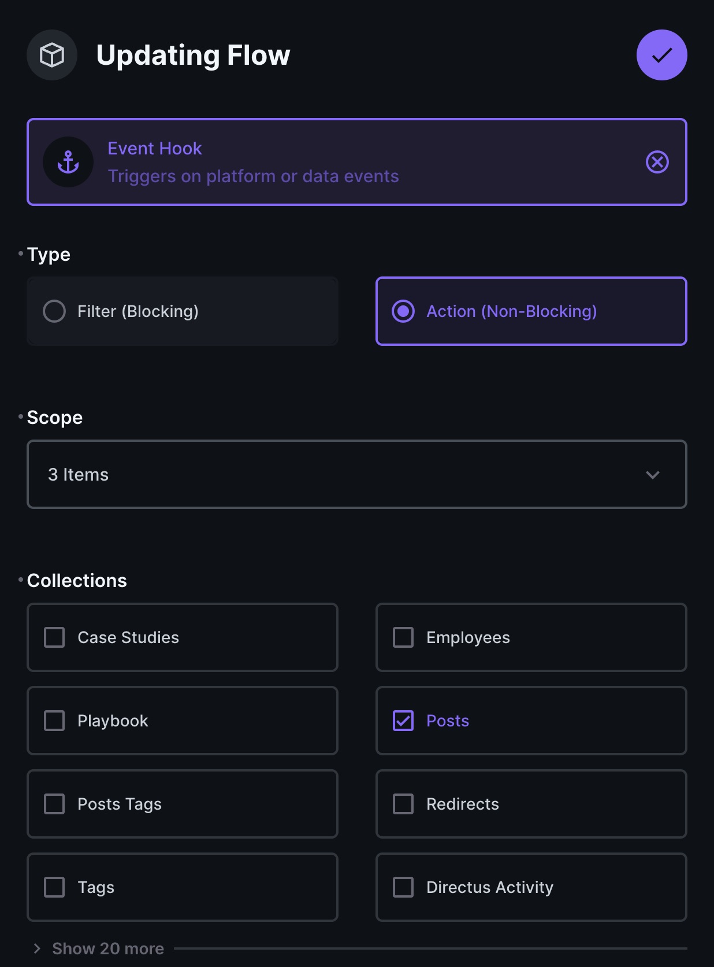Select the Filter (Blocking) trigger type
714x967 pixels.
182,311
